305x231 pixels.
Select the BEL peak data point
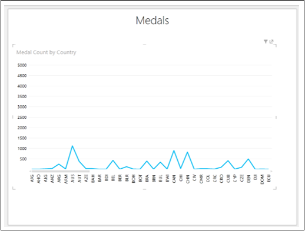113,160
